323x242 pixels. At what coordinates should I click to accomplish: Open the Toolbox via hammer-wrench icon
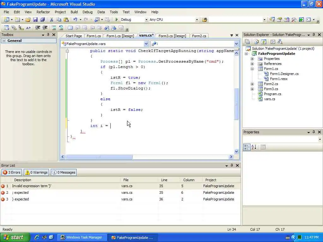point(294,20)
